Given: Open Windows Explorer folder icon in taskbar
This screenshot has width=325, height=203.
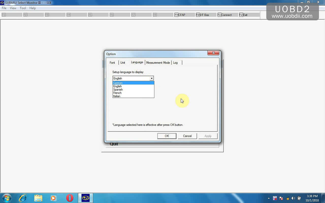Looking at the screenshot, I should pos(38,198).
